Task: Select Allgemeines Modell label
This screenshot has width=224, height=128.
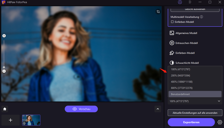Action: point(186,33)
